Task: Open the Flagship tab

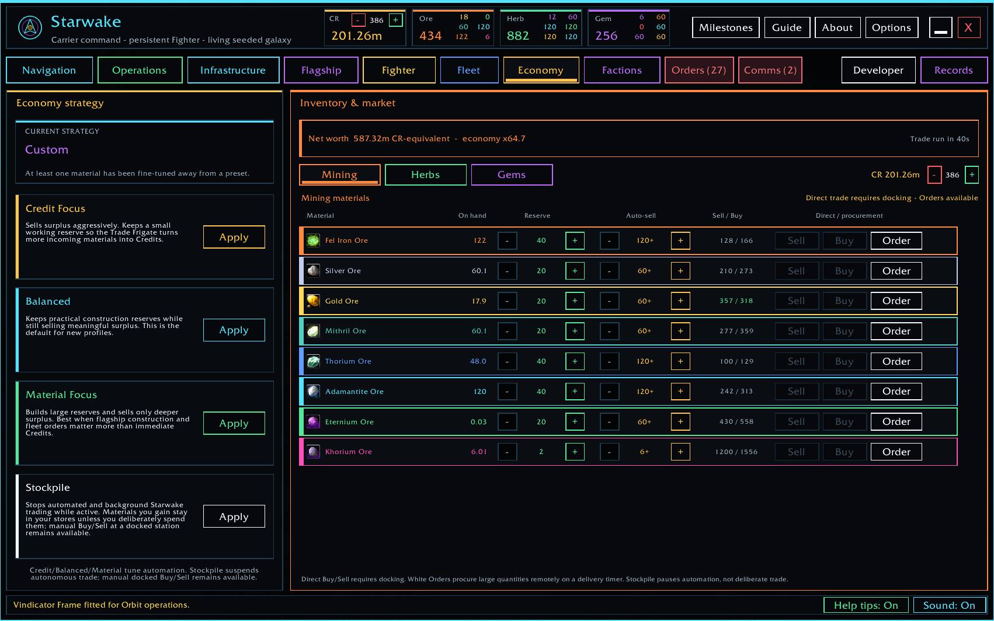Action: pyautogui.click(x=321, y=70)
